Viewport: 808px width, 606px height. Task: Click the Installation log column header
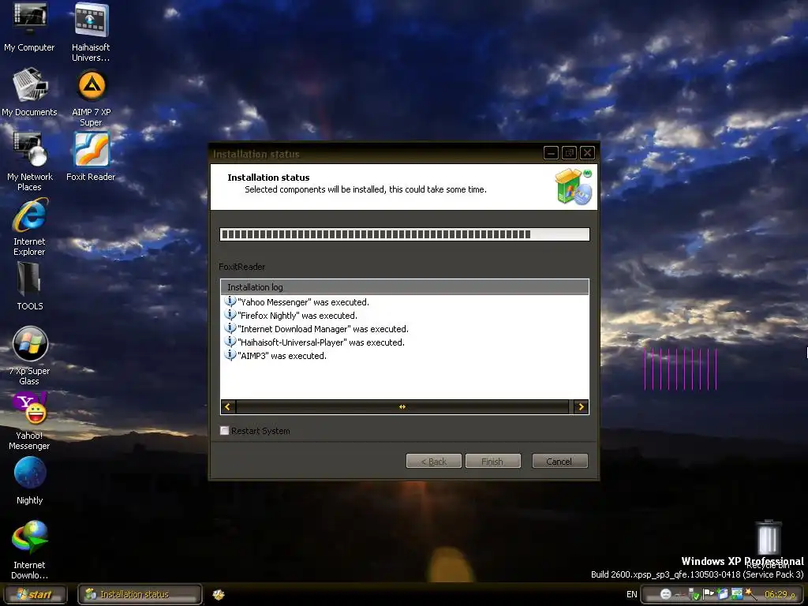405,287
